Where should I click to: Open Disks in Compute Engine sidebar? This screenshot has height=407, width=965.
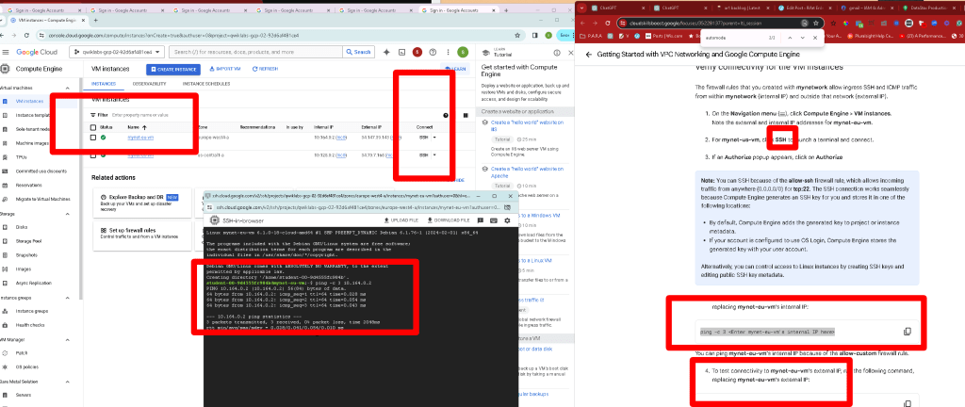(22, 227)
